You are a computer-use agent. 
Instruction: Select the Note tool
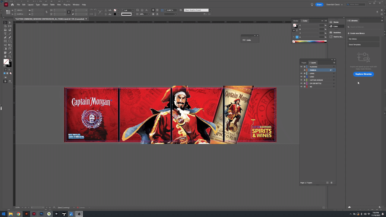click(x=5, y=52)
